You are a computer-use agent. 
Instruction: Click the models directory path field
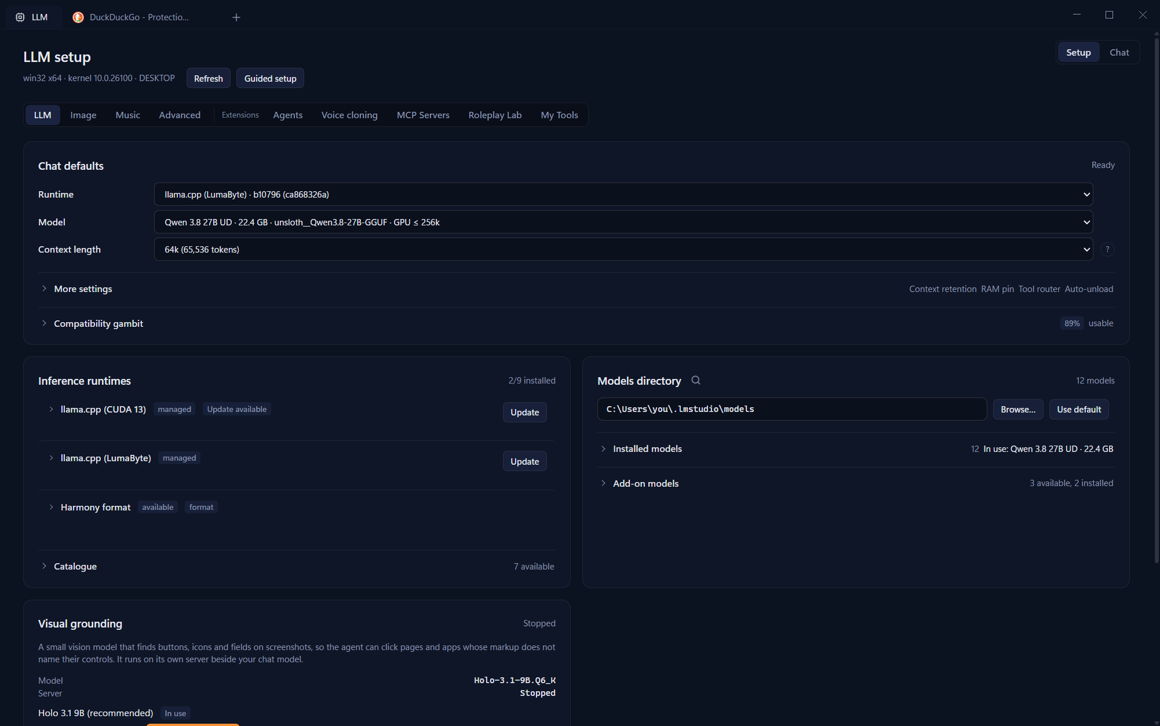(792, 410)
